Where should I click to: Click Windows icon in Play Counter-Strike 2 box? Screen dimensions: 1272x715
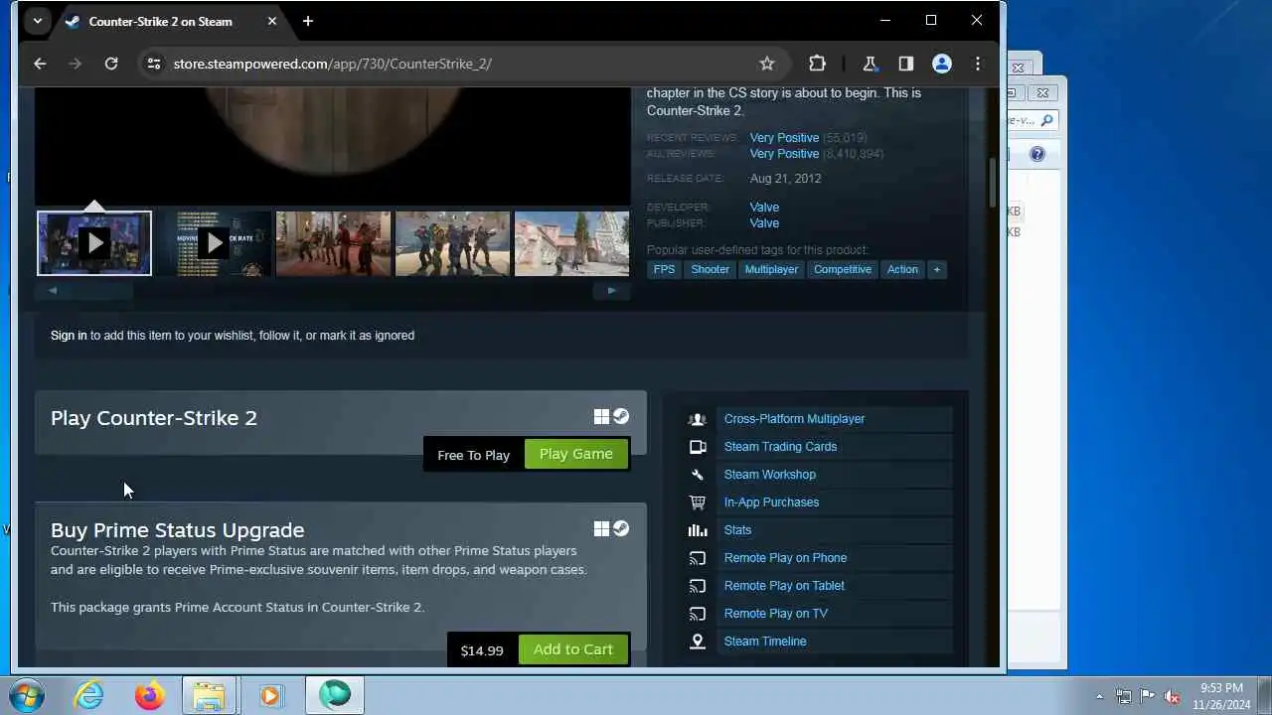601,417
